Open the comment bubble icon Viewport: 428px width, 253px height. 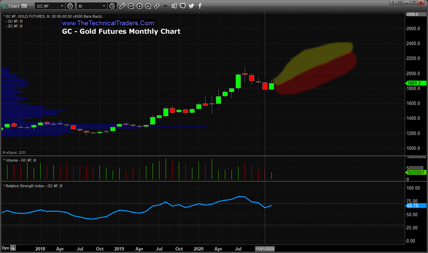point(183,6)
